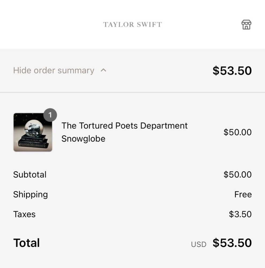This screenshot has height=268, width=265.
Task: Select the Shipping label
Action: point(30,195)
